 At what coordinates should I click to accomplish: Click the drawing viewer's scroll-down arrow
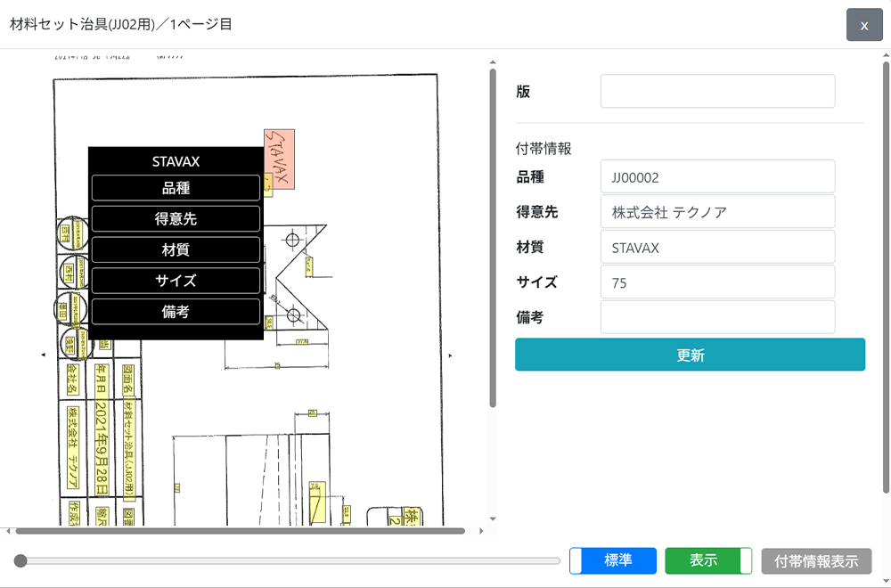pos(493,518)
